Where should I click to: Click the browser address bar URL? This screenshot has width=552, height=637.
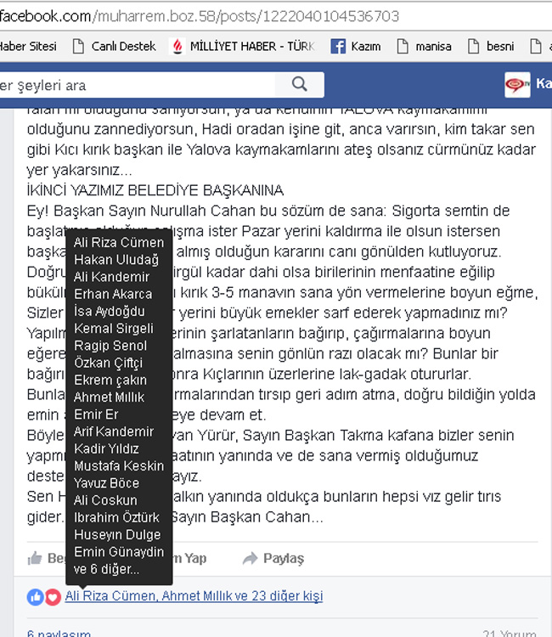199,16
